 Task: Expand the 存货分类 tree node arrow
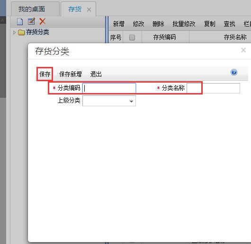[14, 33]
